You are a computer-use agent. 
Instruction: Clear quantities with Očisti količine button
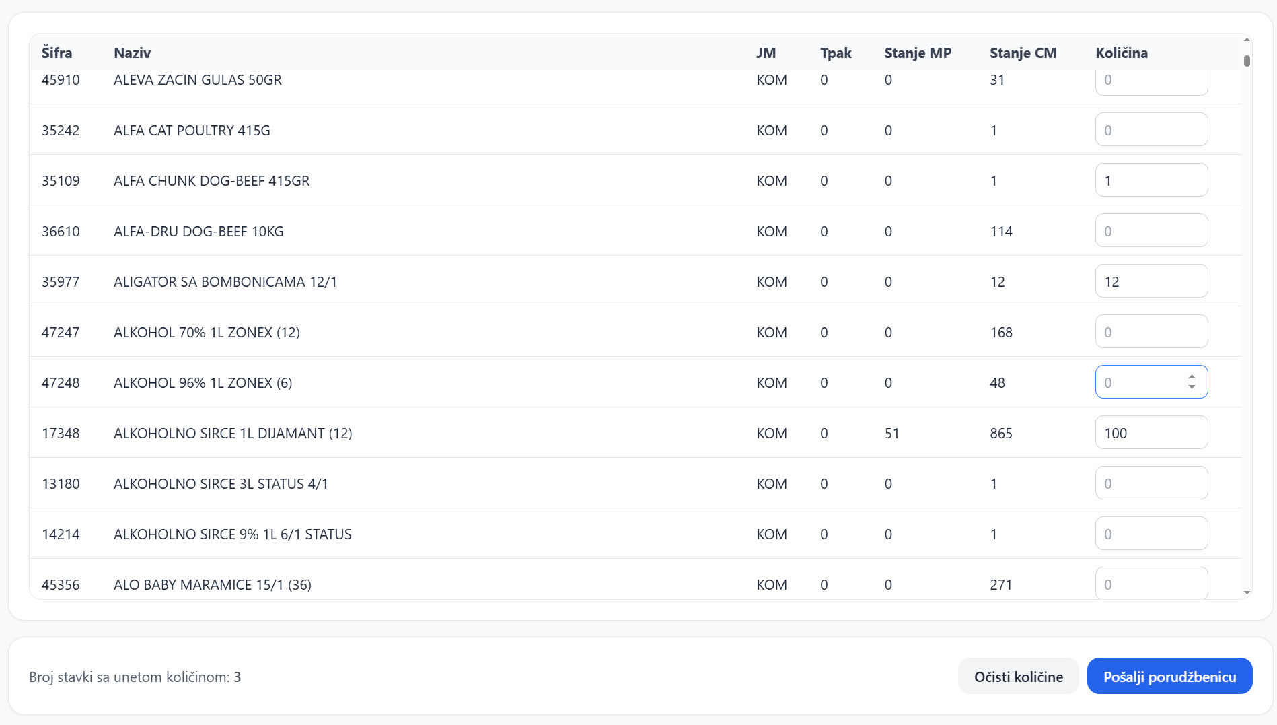click(x=1018, y=677)
